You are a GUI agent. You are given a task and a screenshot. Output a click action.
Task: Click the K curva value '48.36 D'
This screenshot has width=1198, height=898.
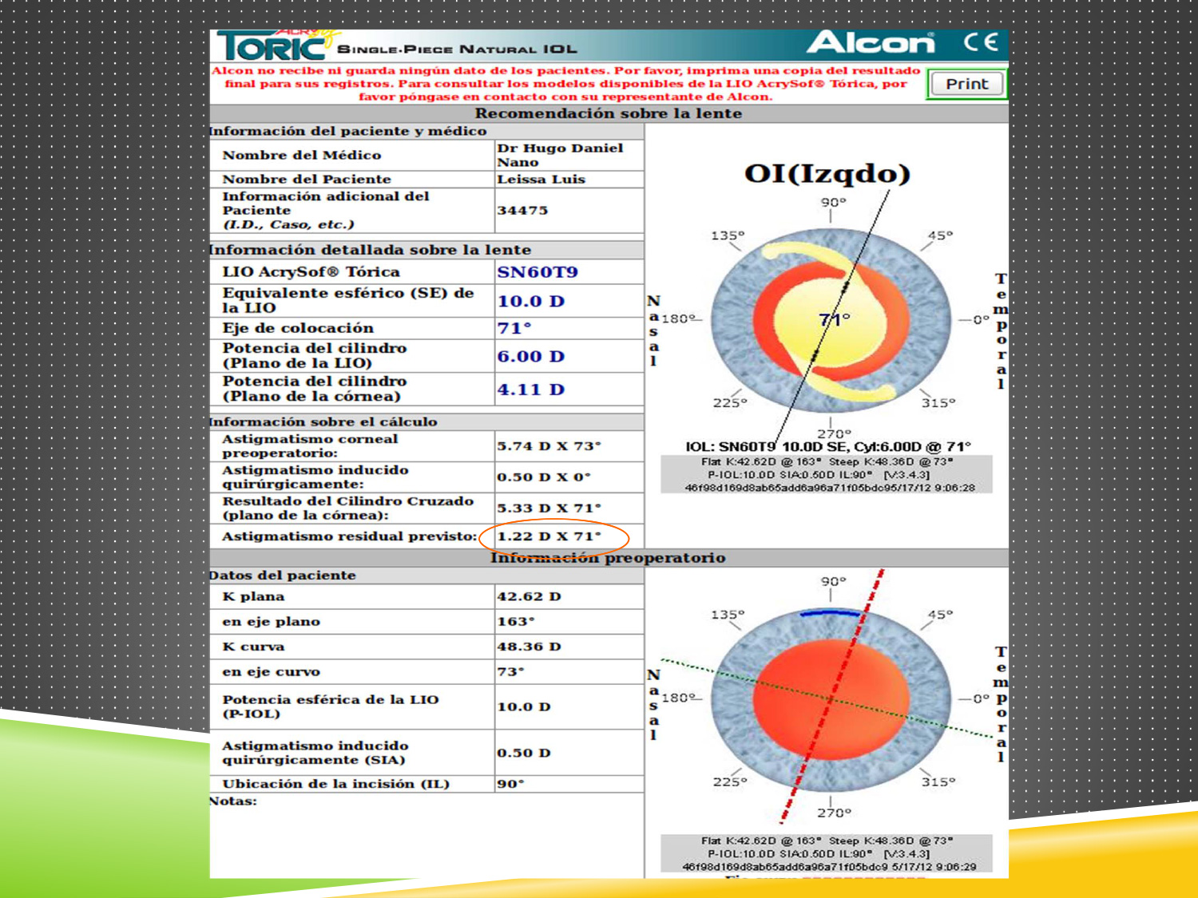click(529, 647)
